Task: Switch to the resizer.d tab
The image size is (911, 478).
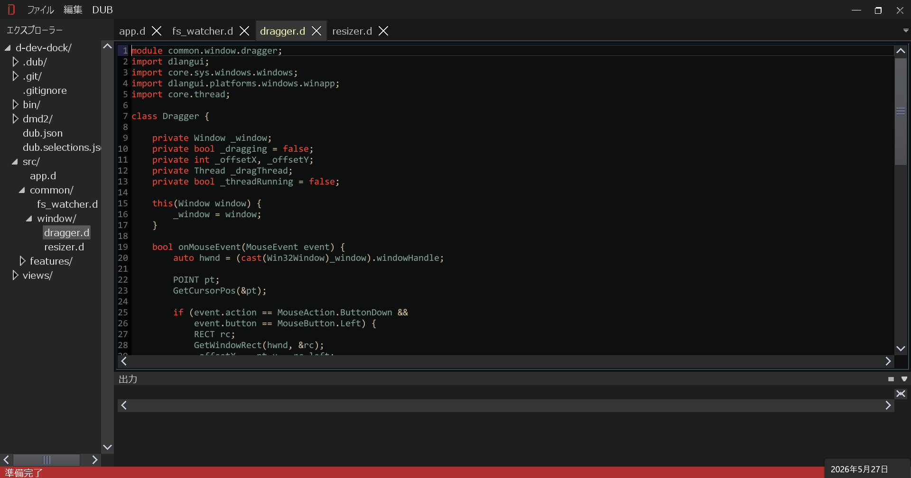Action: click(352, 31)
